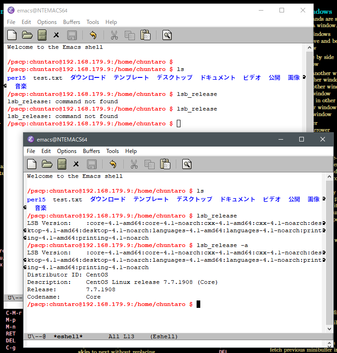Open Tools menu in front Emacs window
Image resolution: width=337 pixels, height=353 pixels.
[x=112, y=151]
